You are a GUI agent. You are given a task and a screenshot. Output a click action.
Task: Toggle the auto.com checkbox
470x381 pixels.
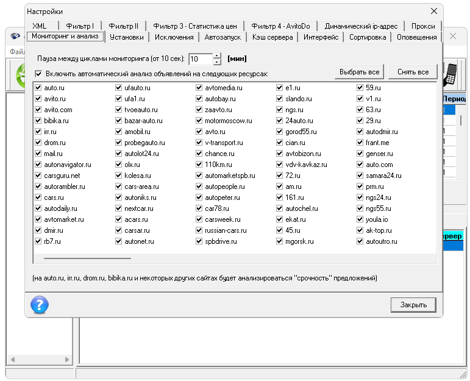pyautogui.click(x=360, y=164)
